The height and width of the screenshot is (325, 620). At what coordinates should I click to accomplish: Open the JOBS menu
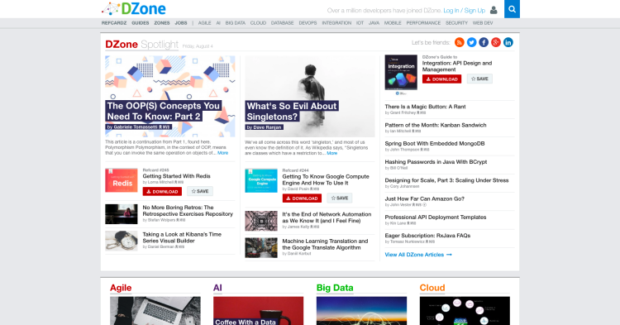click(181, 23)
